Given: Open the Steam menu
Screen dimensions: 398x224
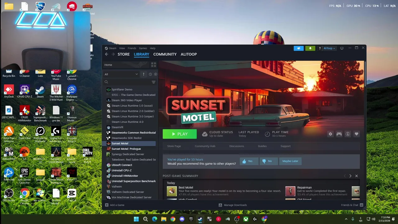Looking at the screenshot, I should pos(113,48).
